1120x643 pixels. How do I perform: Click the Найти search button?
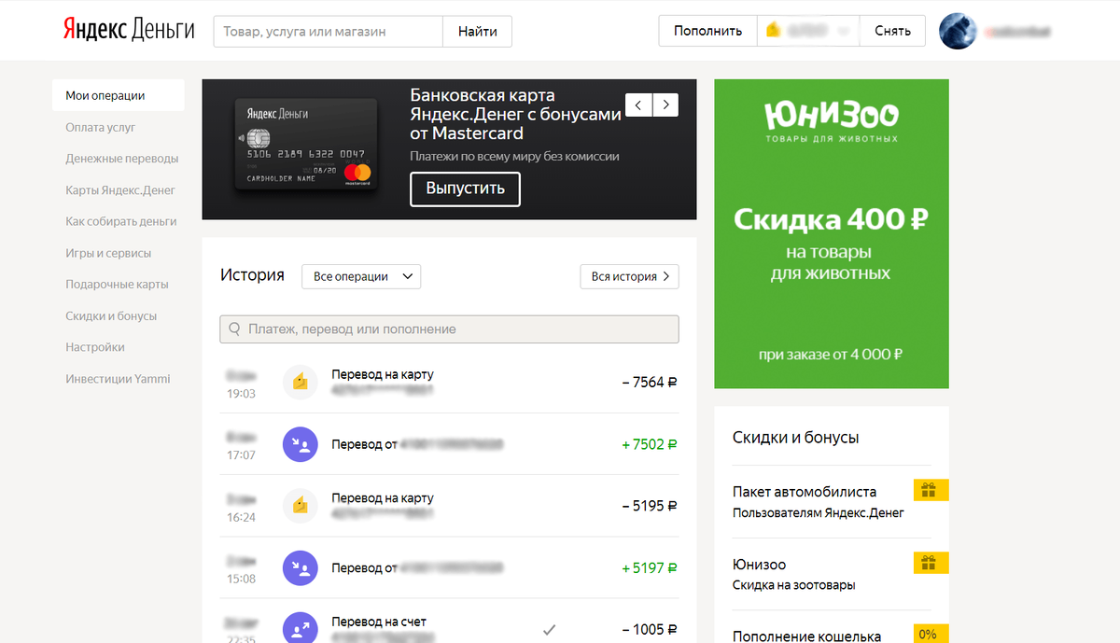click(x=477, y=31)
